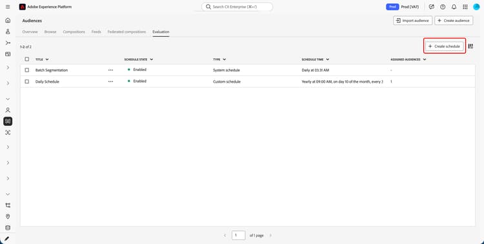This screenshot has width=484, height=244.
Task: Click the Enabled status for Daily Schedule
Action: pyautogui.click(x=137, y=81)
